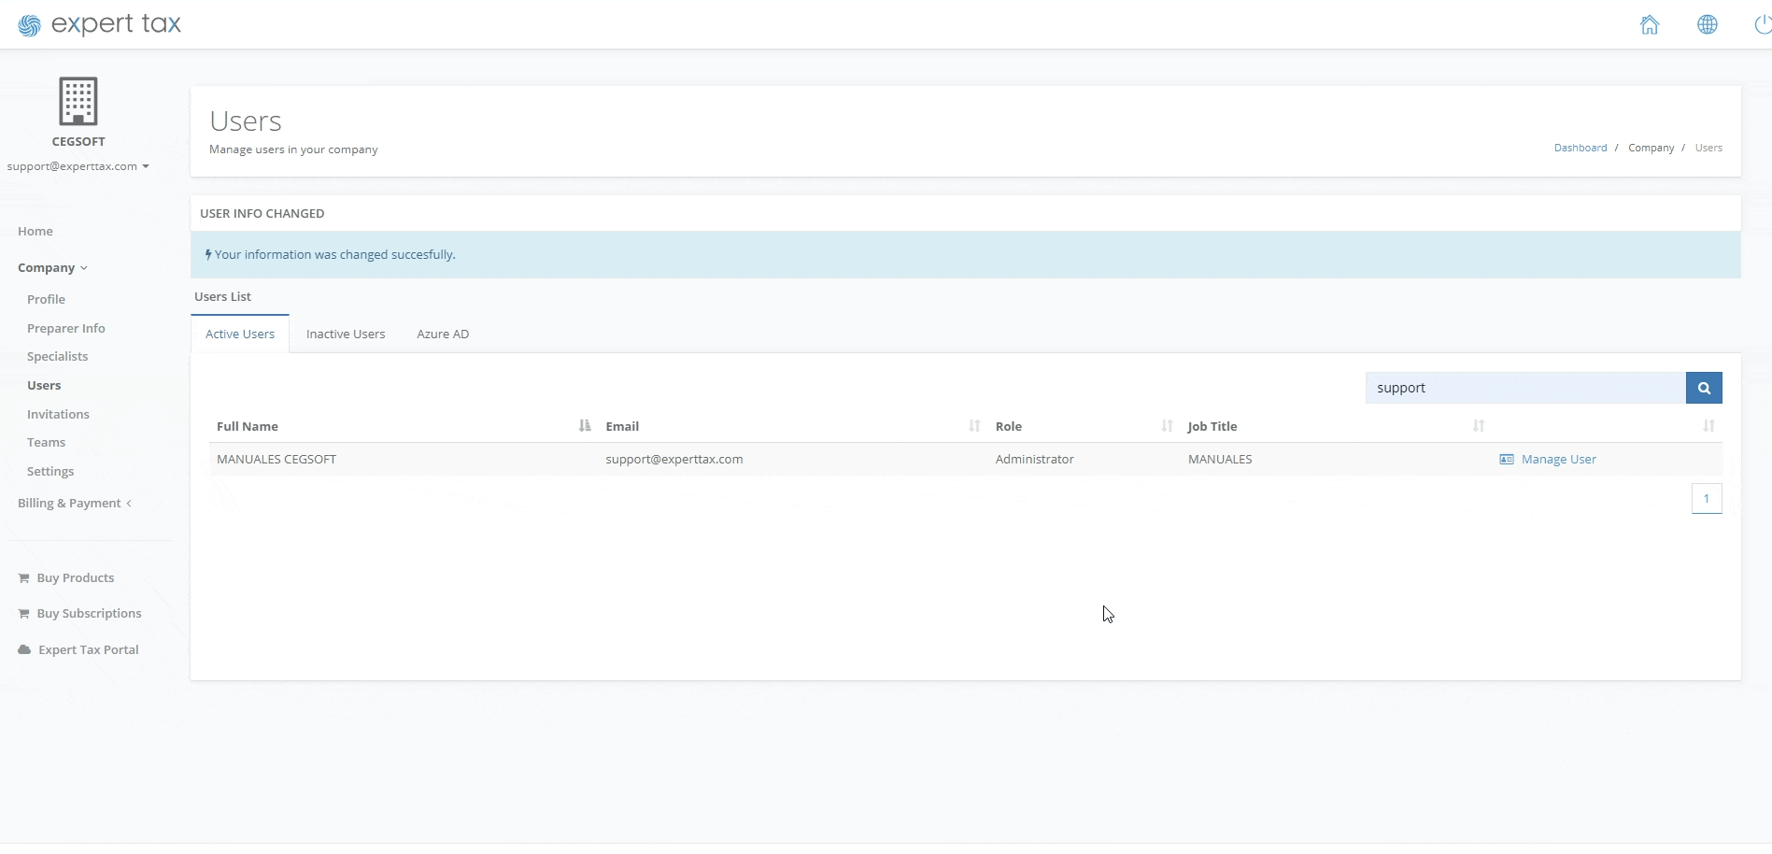
Task: Sort table by Full Name column
Action: 585,426
